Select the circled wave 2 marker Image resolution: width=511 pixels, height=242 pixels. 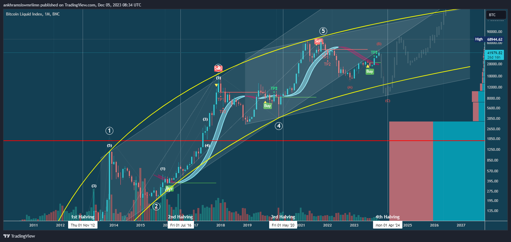(156, 206)
